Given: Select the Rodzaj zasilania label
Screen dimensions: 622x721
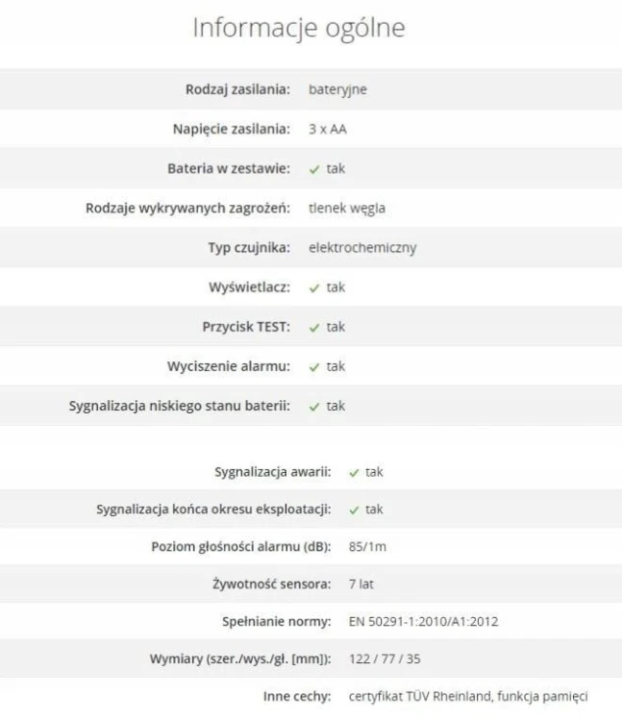Looking at the screenshot, I should point(237,89).
